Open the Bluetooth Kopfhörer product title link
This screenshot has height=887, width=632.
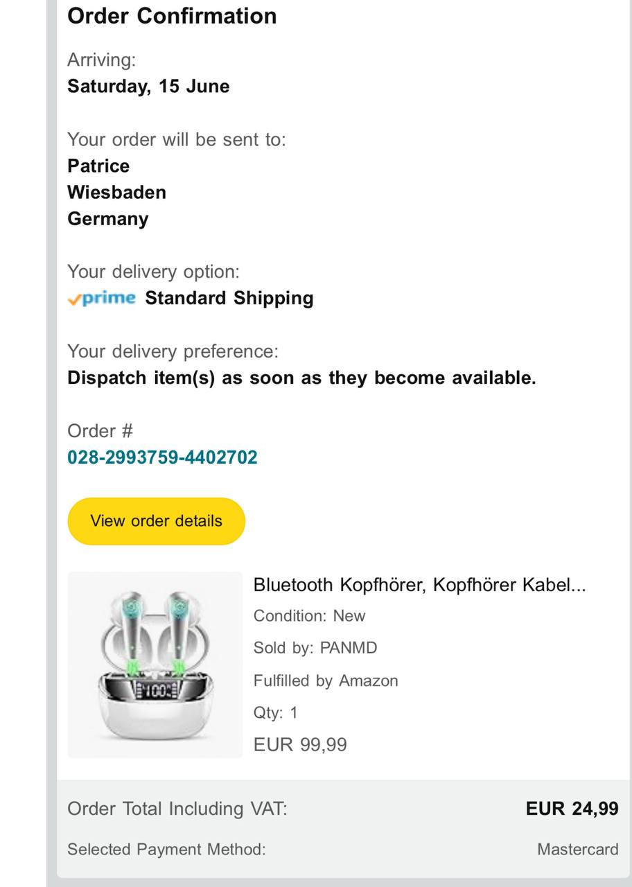point(419,585)
